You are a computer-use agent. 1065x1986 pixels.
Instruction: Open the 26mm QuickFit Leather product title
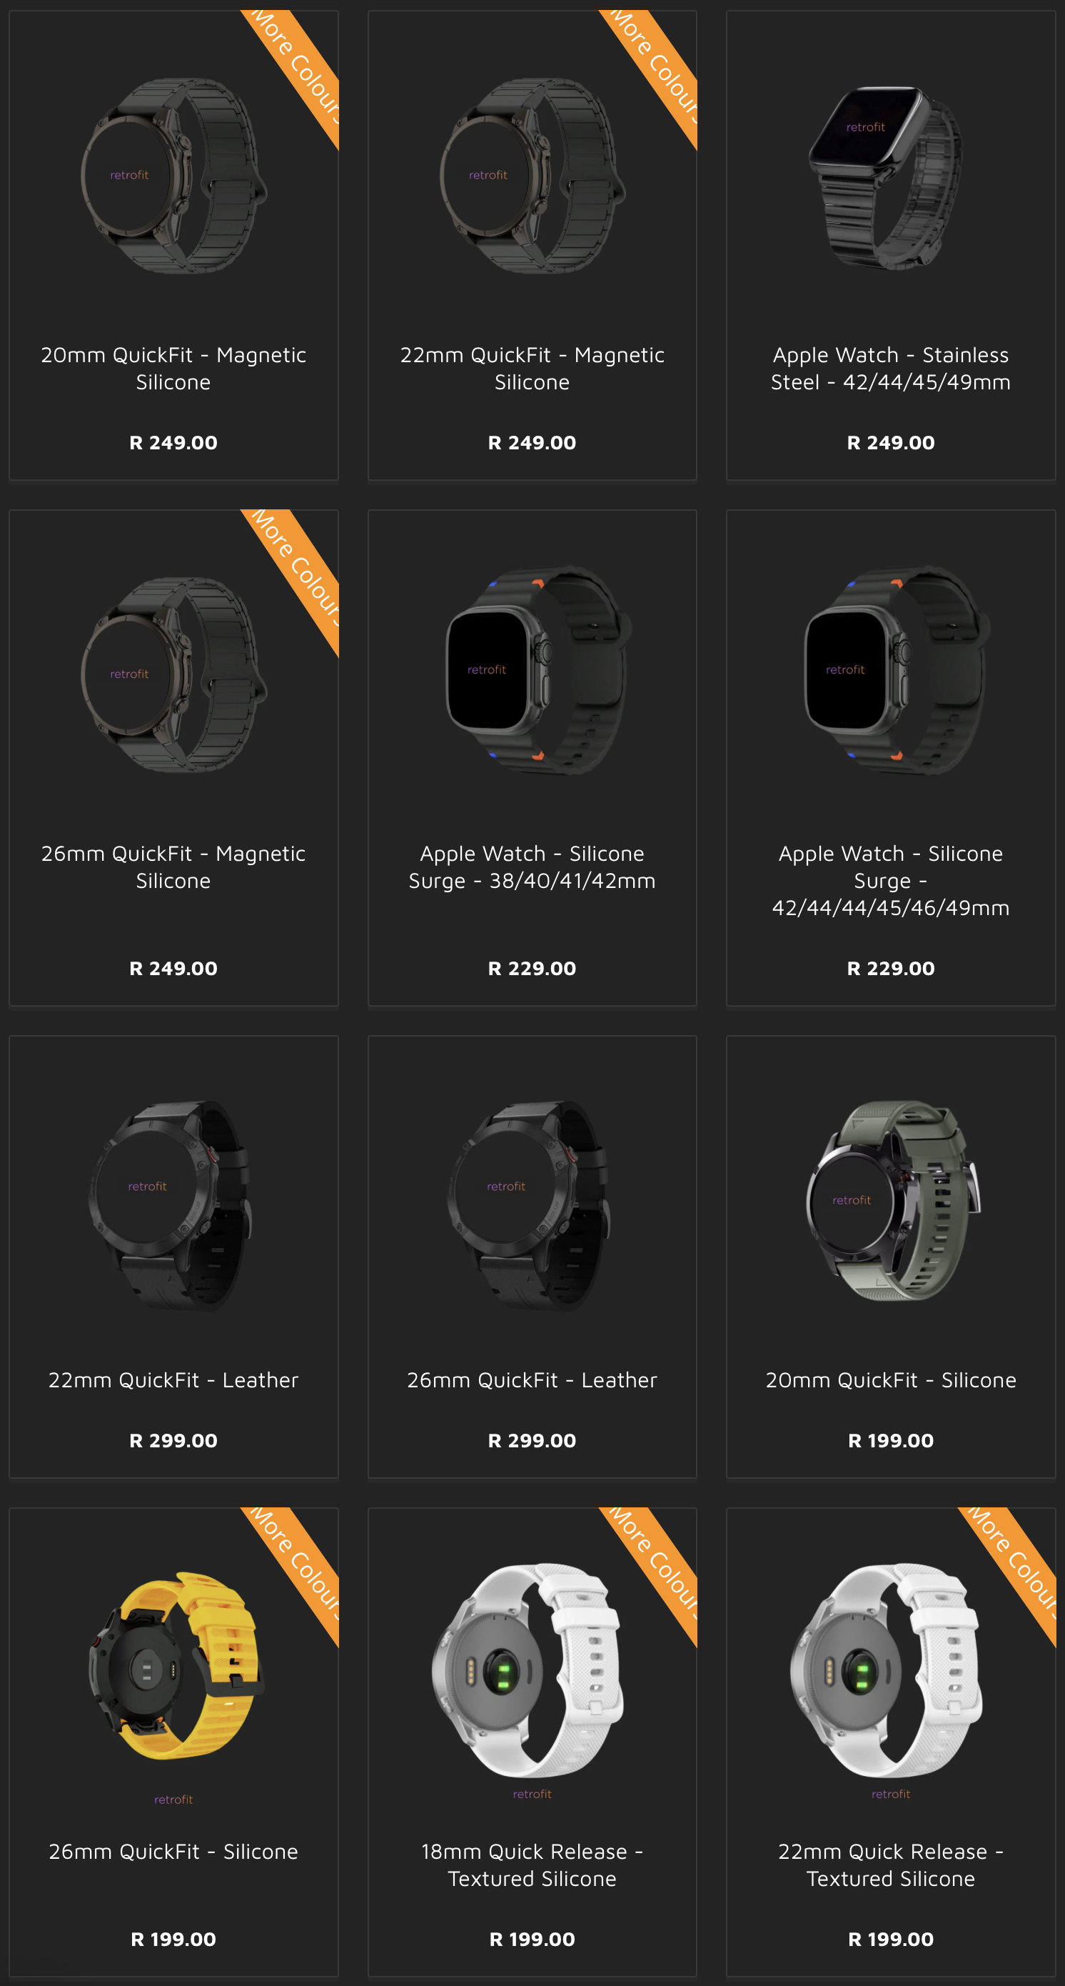532,1380
